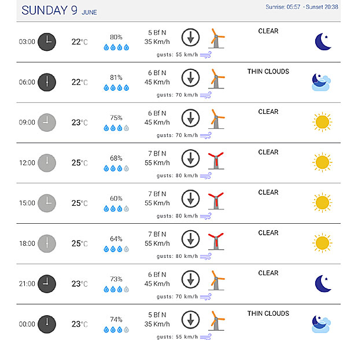This screenshot has width=347, height=340.
Task: Click the crescent moon icon at 03:00
Action: 323,42
